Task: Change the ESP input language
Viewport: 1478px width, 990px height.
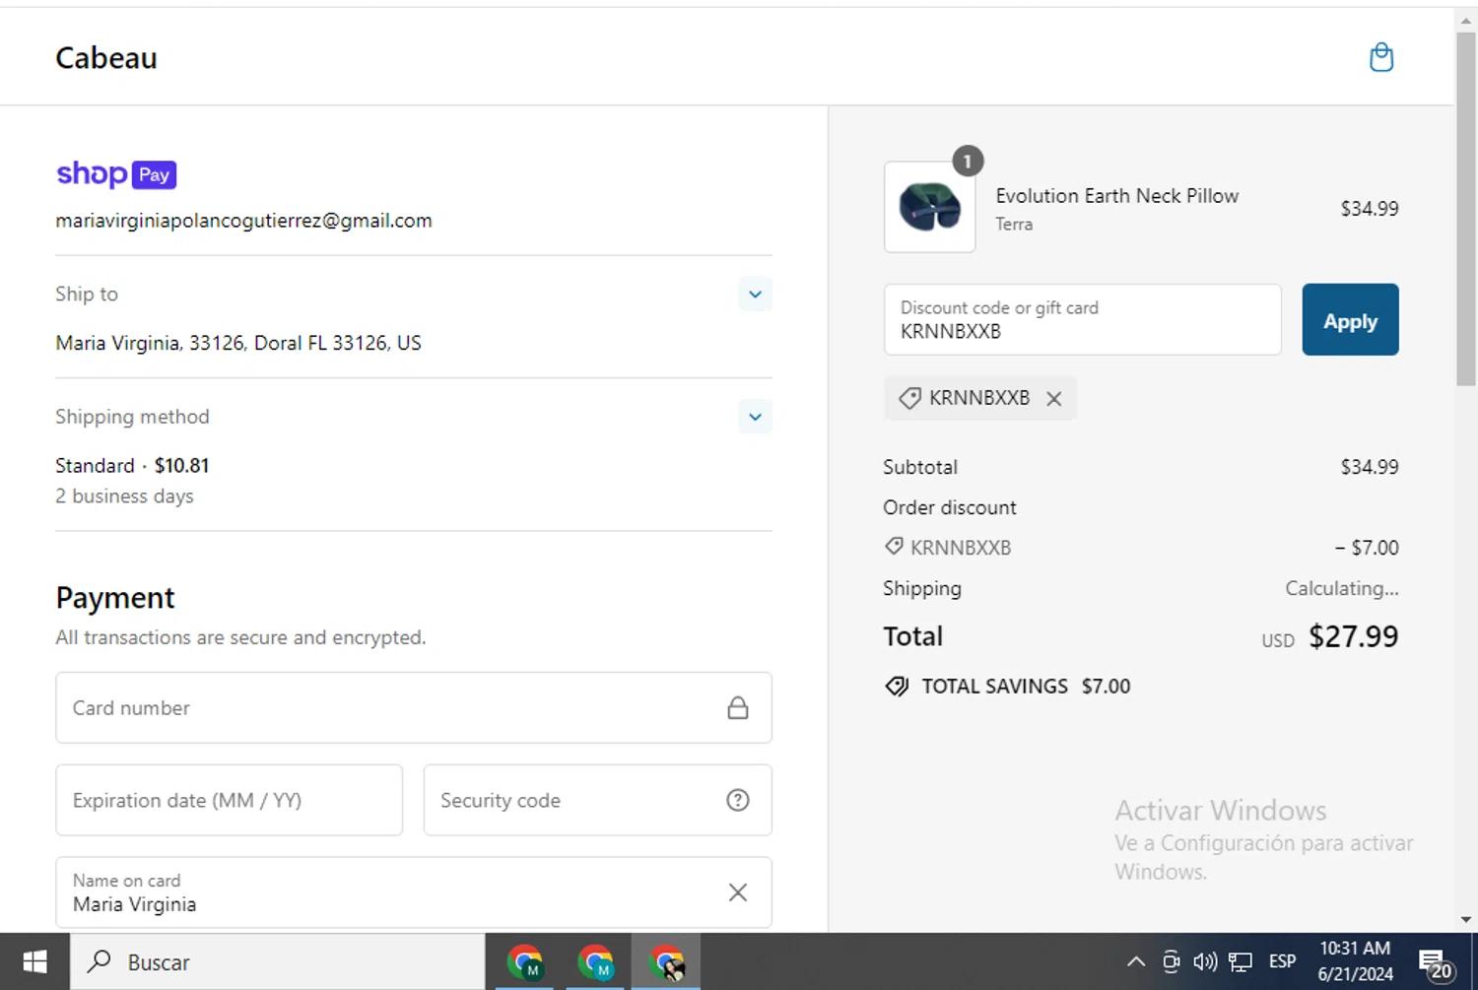Action: coord(1283,961)
